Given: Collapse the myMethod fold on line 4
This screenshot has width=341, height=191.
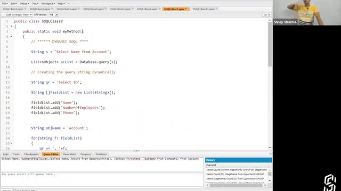Looking at the screenshot, I should tap(12, 37).
